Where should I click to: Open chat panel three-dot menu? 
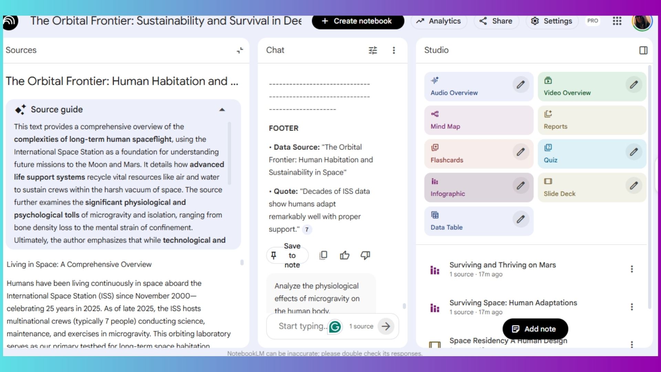click(394, 50)
